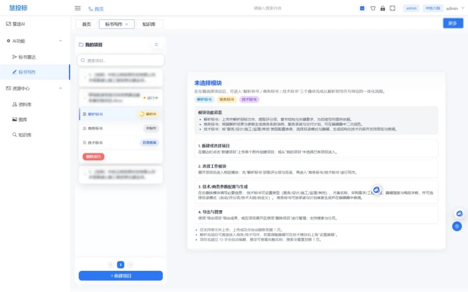The width and height of the screenshot is (468, 292).
Task: Open the floating assistant icon at right edge
Action: point(459,213)
